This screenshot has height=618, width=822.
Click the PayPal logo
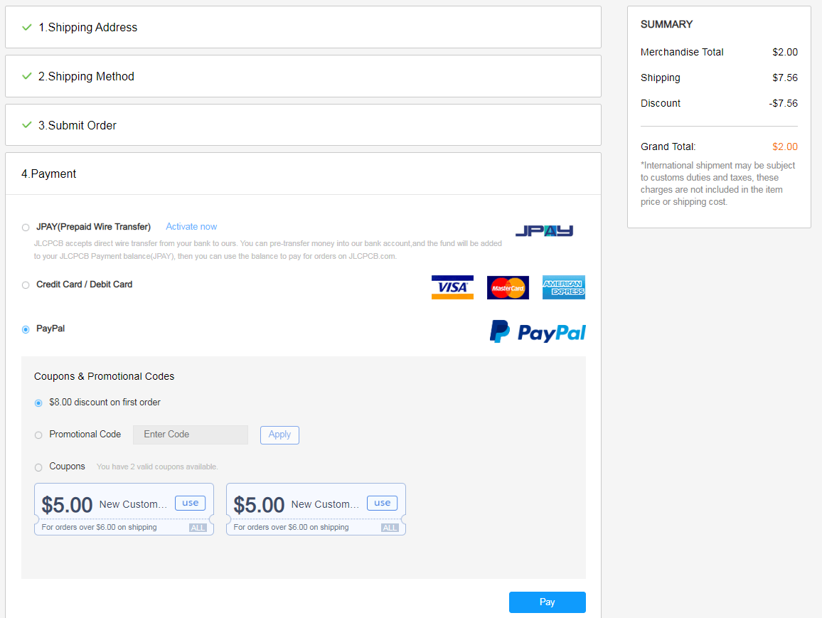point(538,332)
